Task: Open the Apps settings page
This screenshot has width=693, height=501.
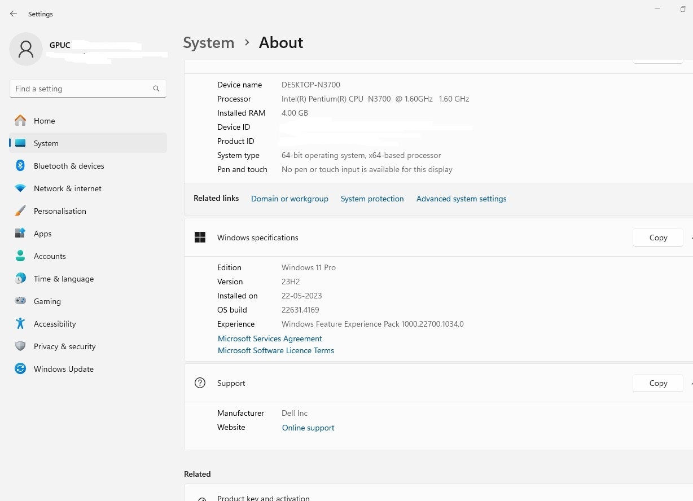Action: [88, 234]
